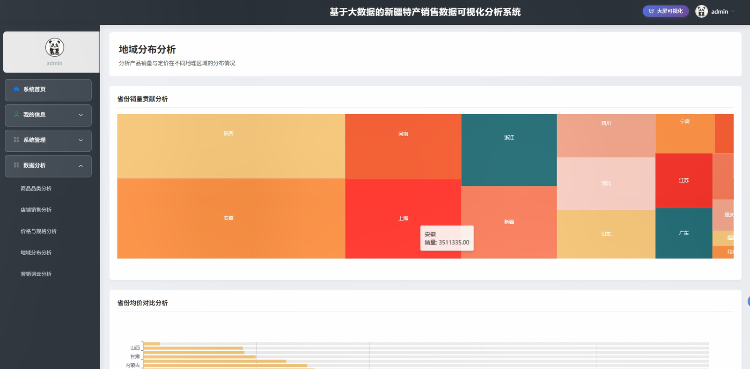The width and height of the screenshot is (750, 369).
Task: Click the 内蒙古 axis label in bar chart
Action: (132, 365)
